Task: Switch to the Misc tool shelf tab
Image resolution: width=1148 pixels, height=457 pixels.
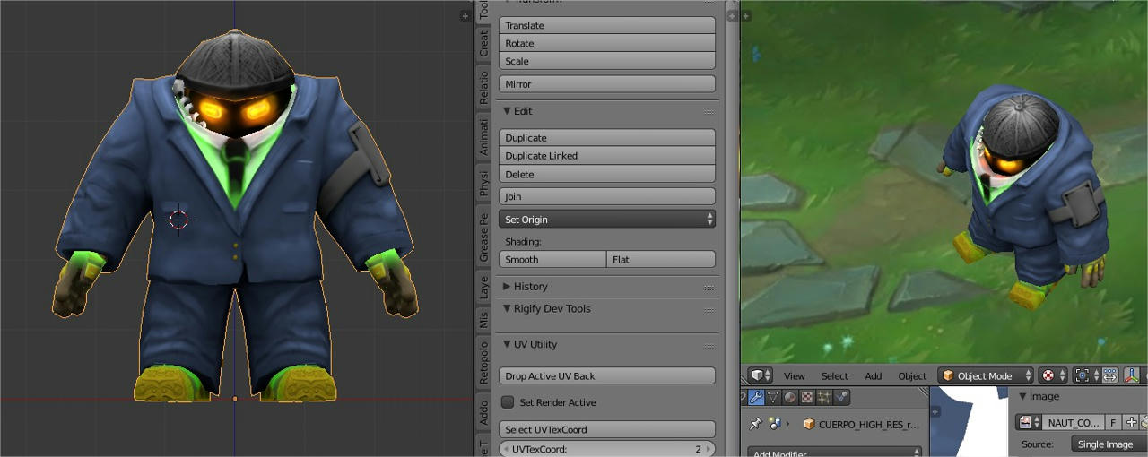Action: coord(483,320)
